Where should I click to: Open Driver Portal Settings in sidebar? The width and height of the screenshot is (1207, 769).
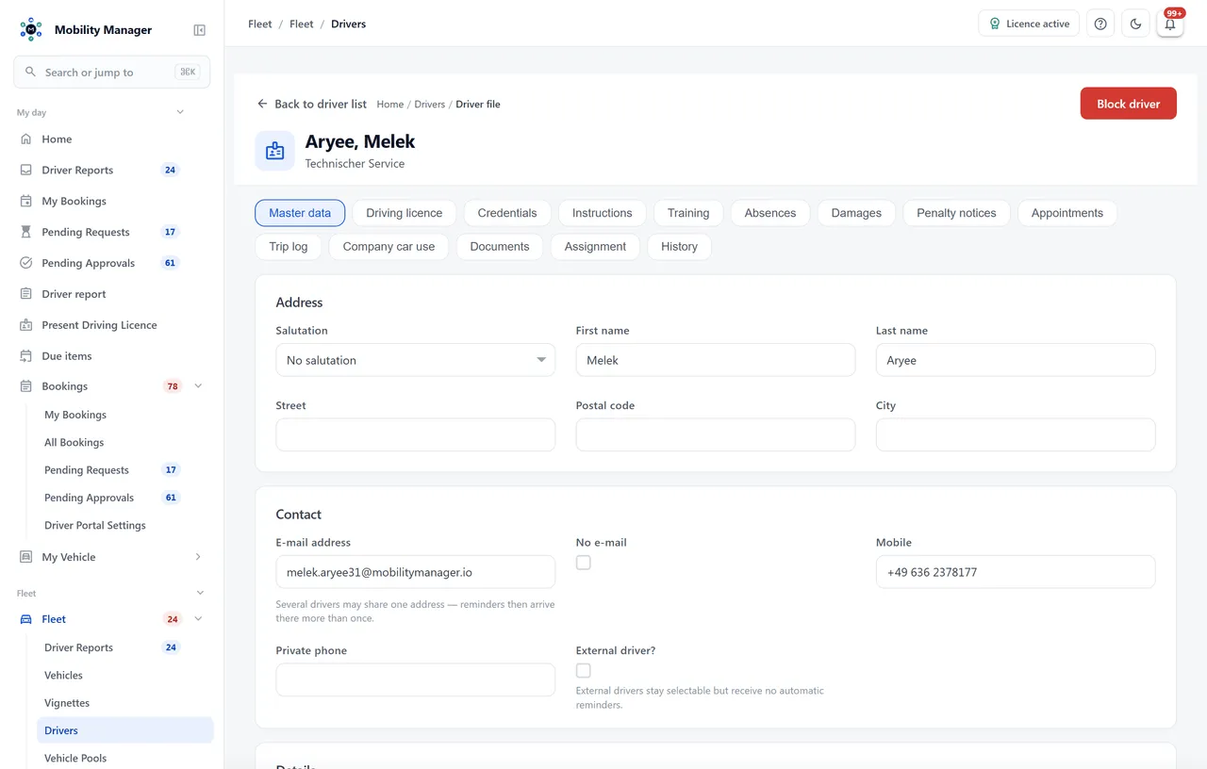tap(95, 525)
